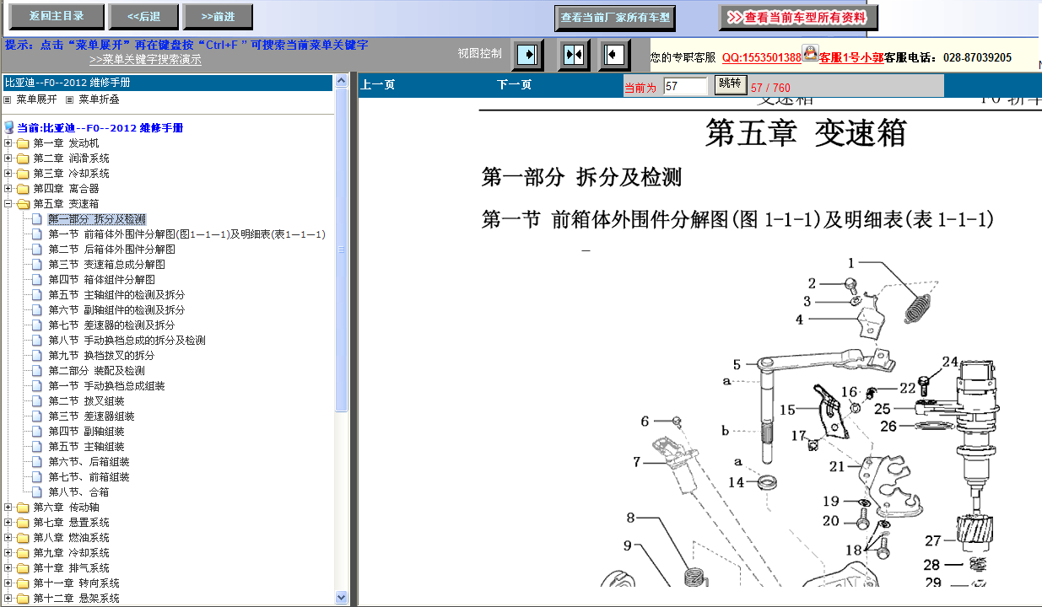Go forward with the >>前进 button
The height and width of the screenshot is (607, 1042).
pos(218,16)
